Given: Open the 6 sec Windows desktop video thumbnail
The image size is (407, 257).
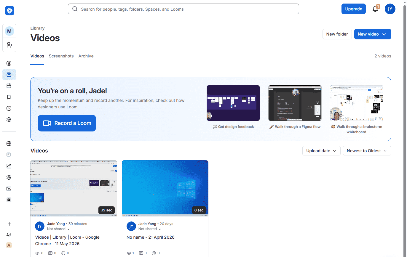Looking at the screenshot, I should tap(165, 188).
